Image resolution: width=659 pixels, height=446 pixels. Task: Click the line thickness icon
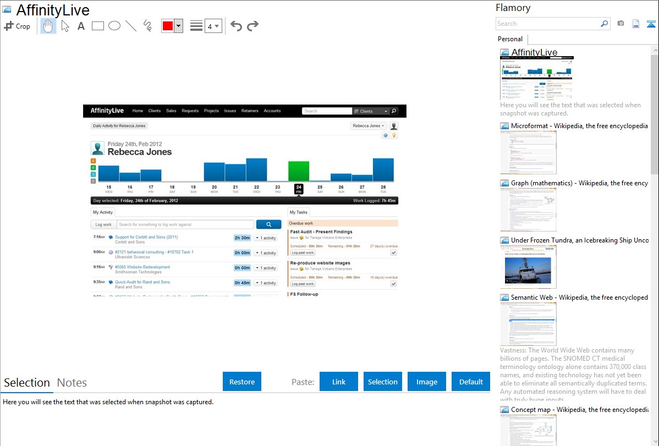pyautogui.click(x=196, y=26)
